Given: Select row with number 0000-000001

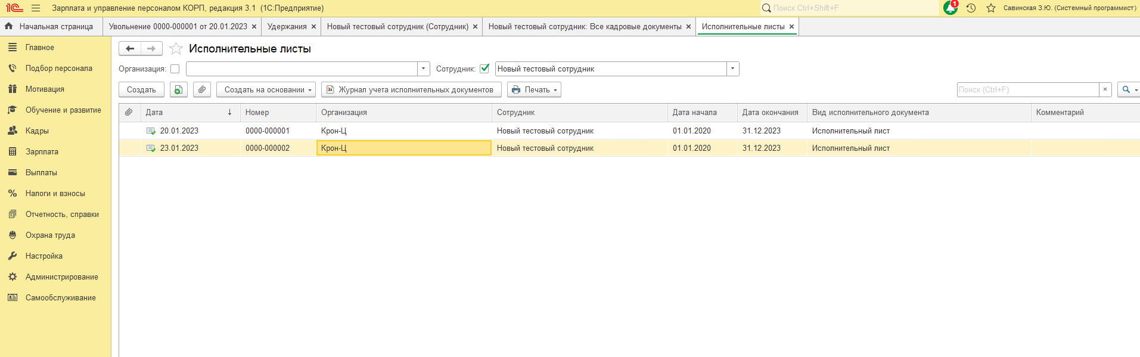Looking at the screenshot, I should [x=268, y=131].
